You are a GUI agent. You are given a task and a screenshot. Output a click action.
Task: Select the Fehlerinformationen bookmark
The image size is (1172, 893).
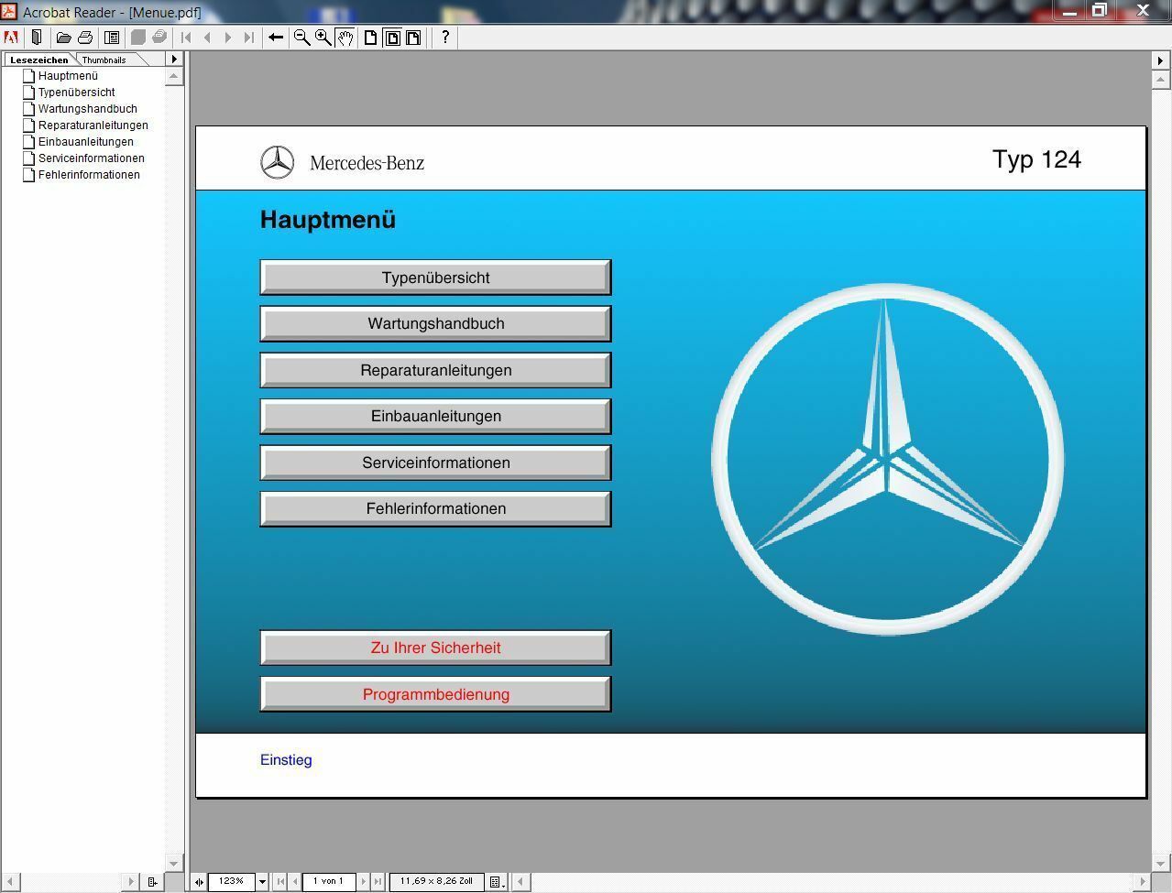(89, 175)
